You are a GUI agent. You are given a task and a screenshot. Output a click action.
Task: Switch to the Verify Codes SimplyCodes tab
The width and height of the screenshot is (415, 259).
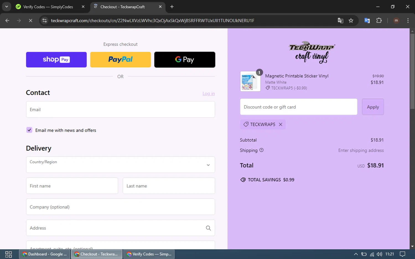coord(48,7)
